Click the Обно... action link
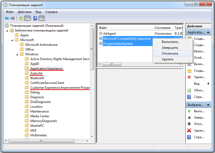Image resolution: width=215 pixels, height=153 pixels. (199, 90)
